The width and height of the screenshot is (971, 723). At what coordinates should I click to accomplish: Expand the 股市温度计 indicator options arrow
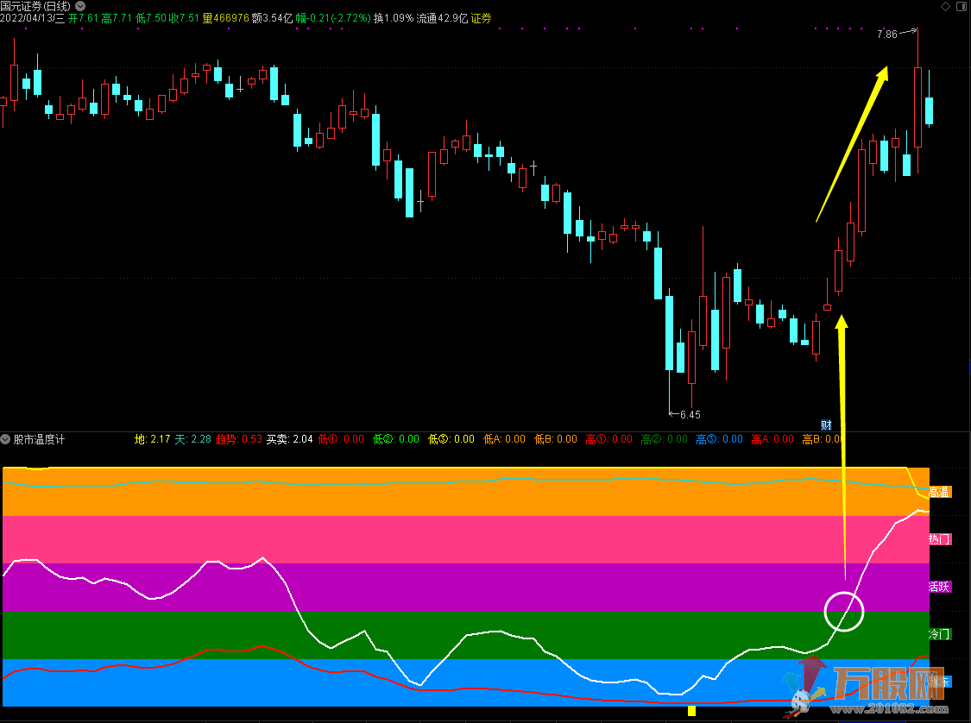pyautogui.click(x=5, y=439)
